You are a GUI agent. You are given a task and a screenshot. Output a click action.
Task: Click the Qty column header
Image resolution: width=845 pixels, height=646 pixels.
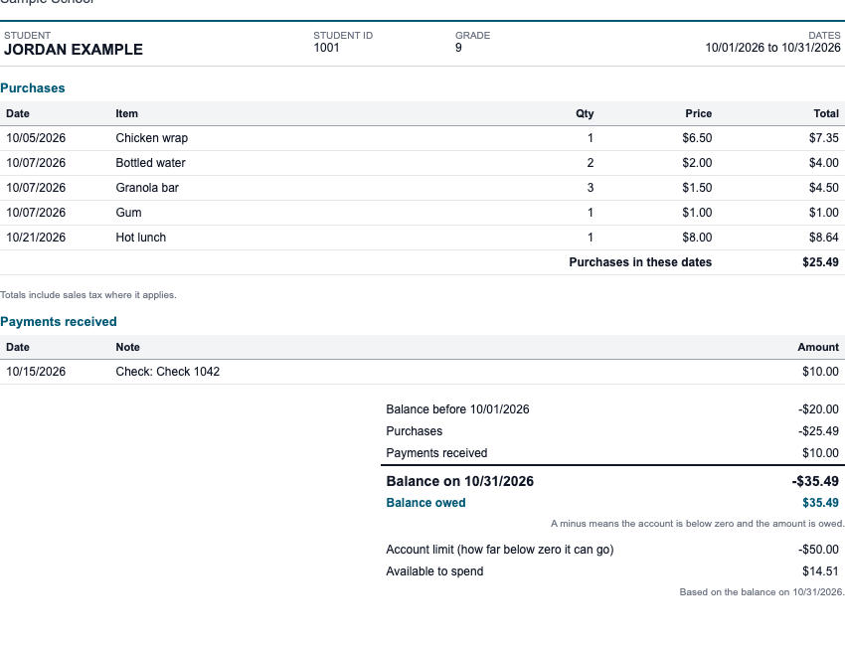[x=585, y=113]
